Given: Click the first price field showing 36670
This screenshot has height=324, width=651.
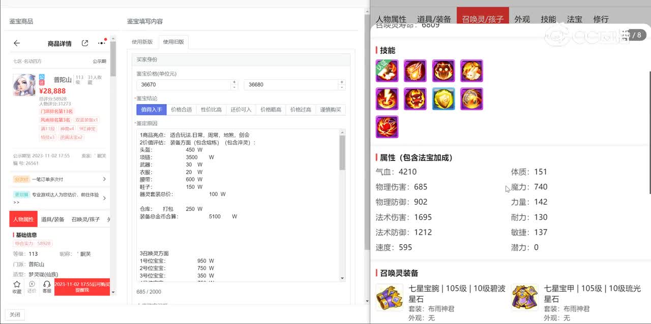Looking at the screenshot, I should pyautogui.click(x=184, y=85).
